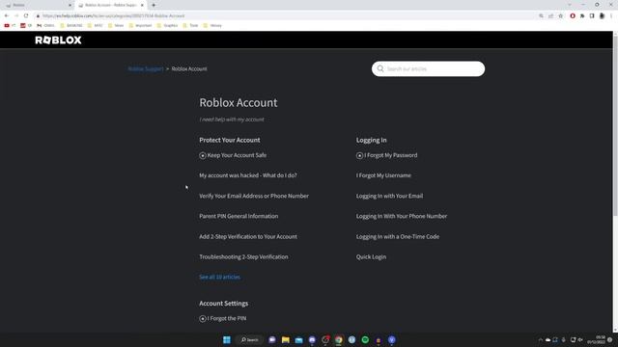
Task: Bookmark this page with the star icon
Action: pyautogui.click(x=560, y=15)
